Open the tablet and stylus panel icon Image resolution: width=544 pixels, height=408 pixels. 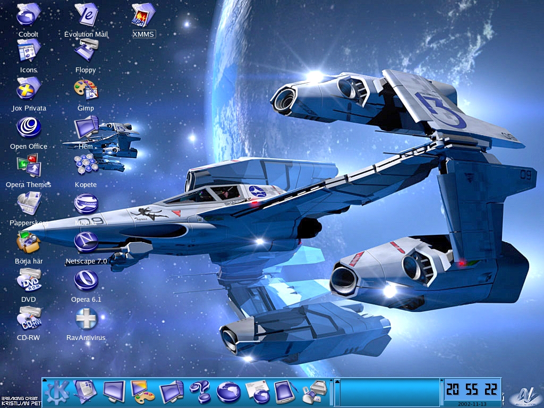tap(285, 392)
